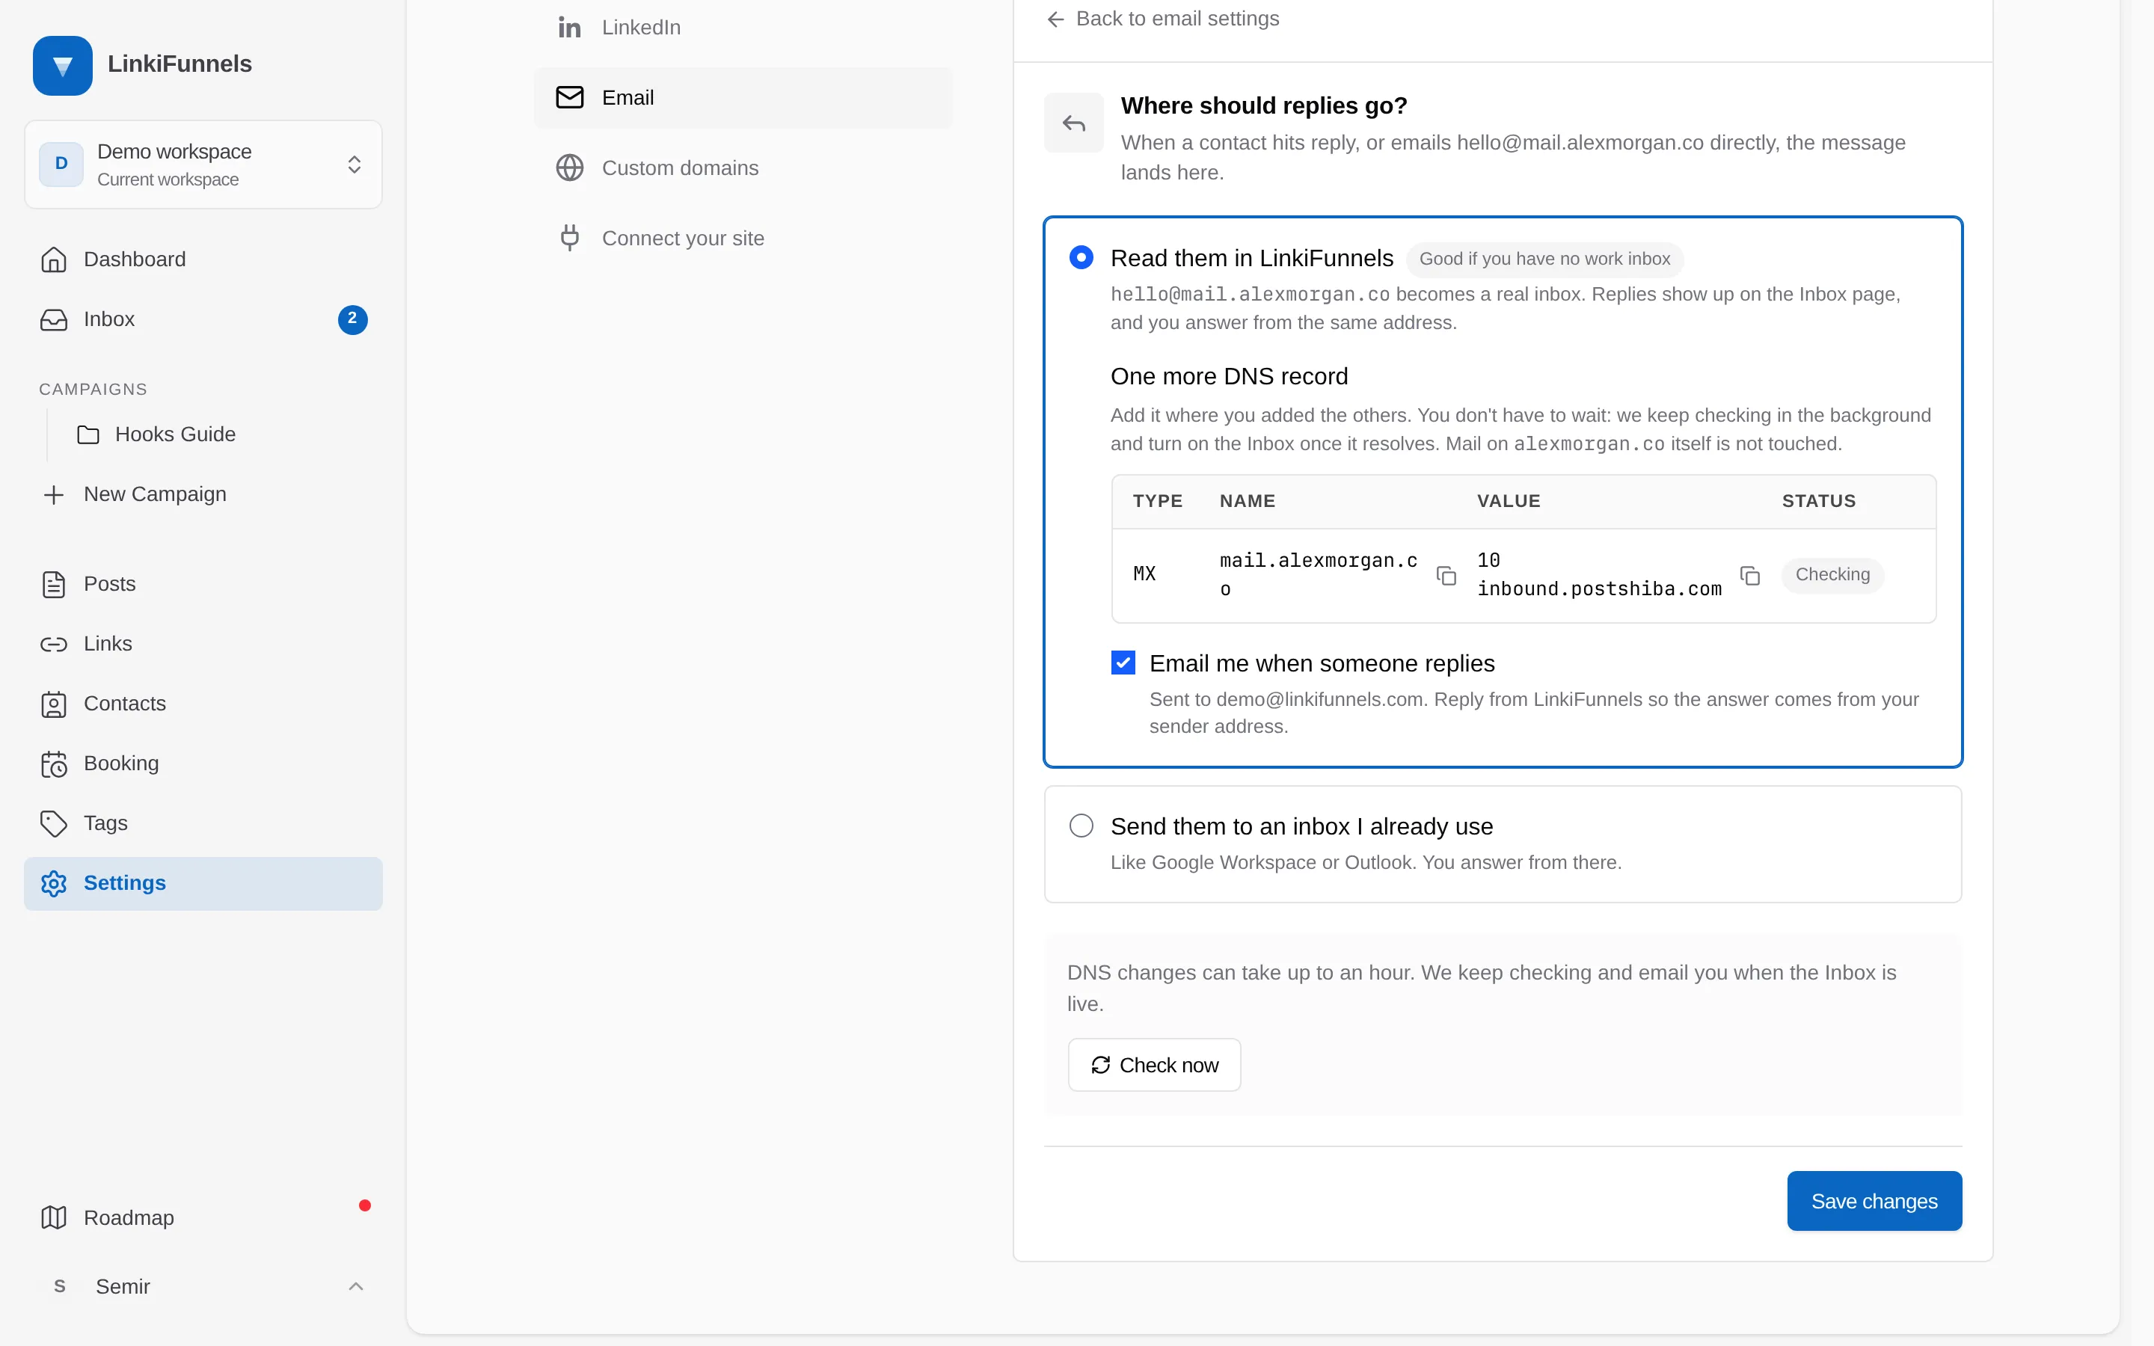Click the Demo workspace avatar D
Viewport: 2154px width, 1346px height.
click(61, 164)
